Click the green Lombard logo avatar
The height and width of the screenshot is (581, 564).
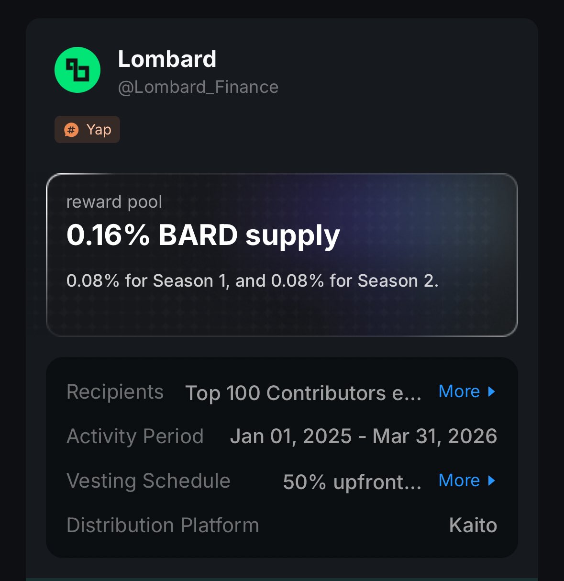[77, 70]
